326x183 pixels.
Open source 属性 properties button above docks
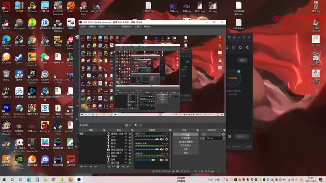(x=129, y=125)
